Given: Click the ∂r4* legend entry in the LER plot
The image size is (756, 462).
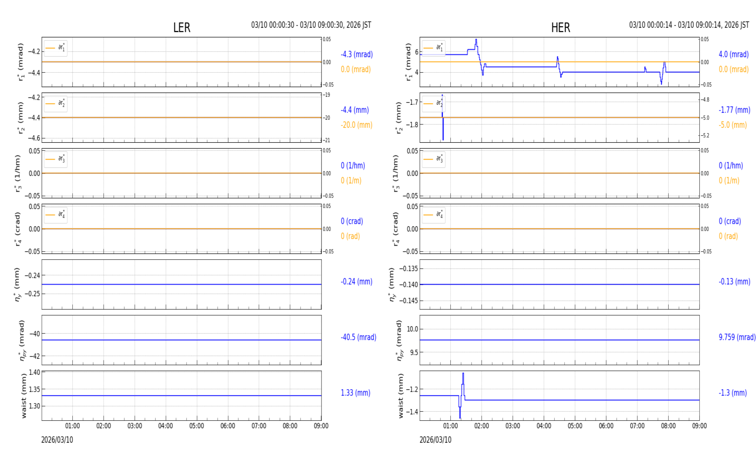Looking at the screenshot, I should pyautogui.click(x=56, y=215).
